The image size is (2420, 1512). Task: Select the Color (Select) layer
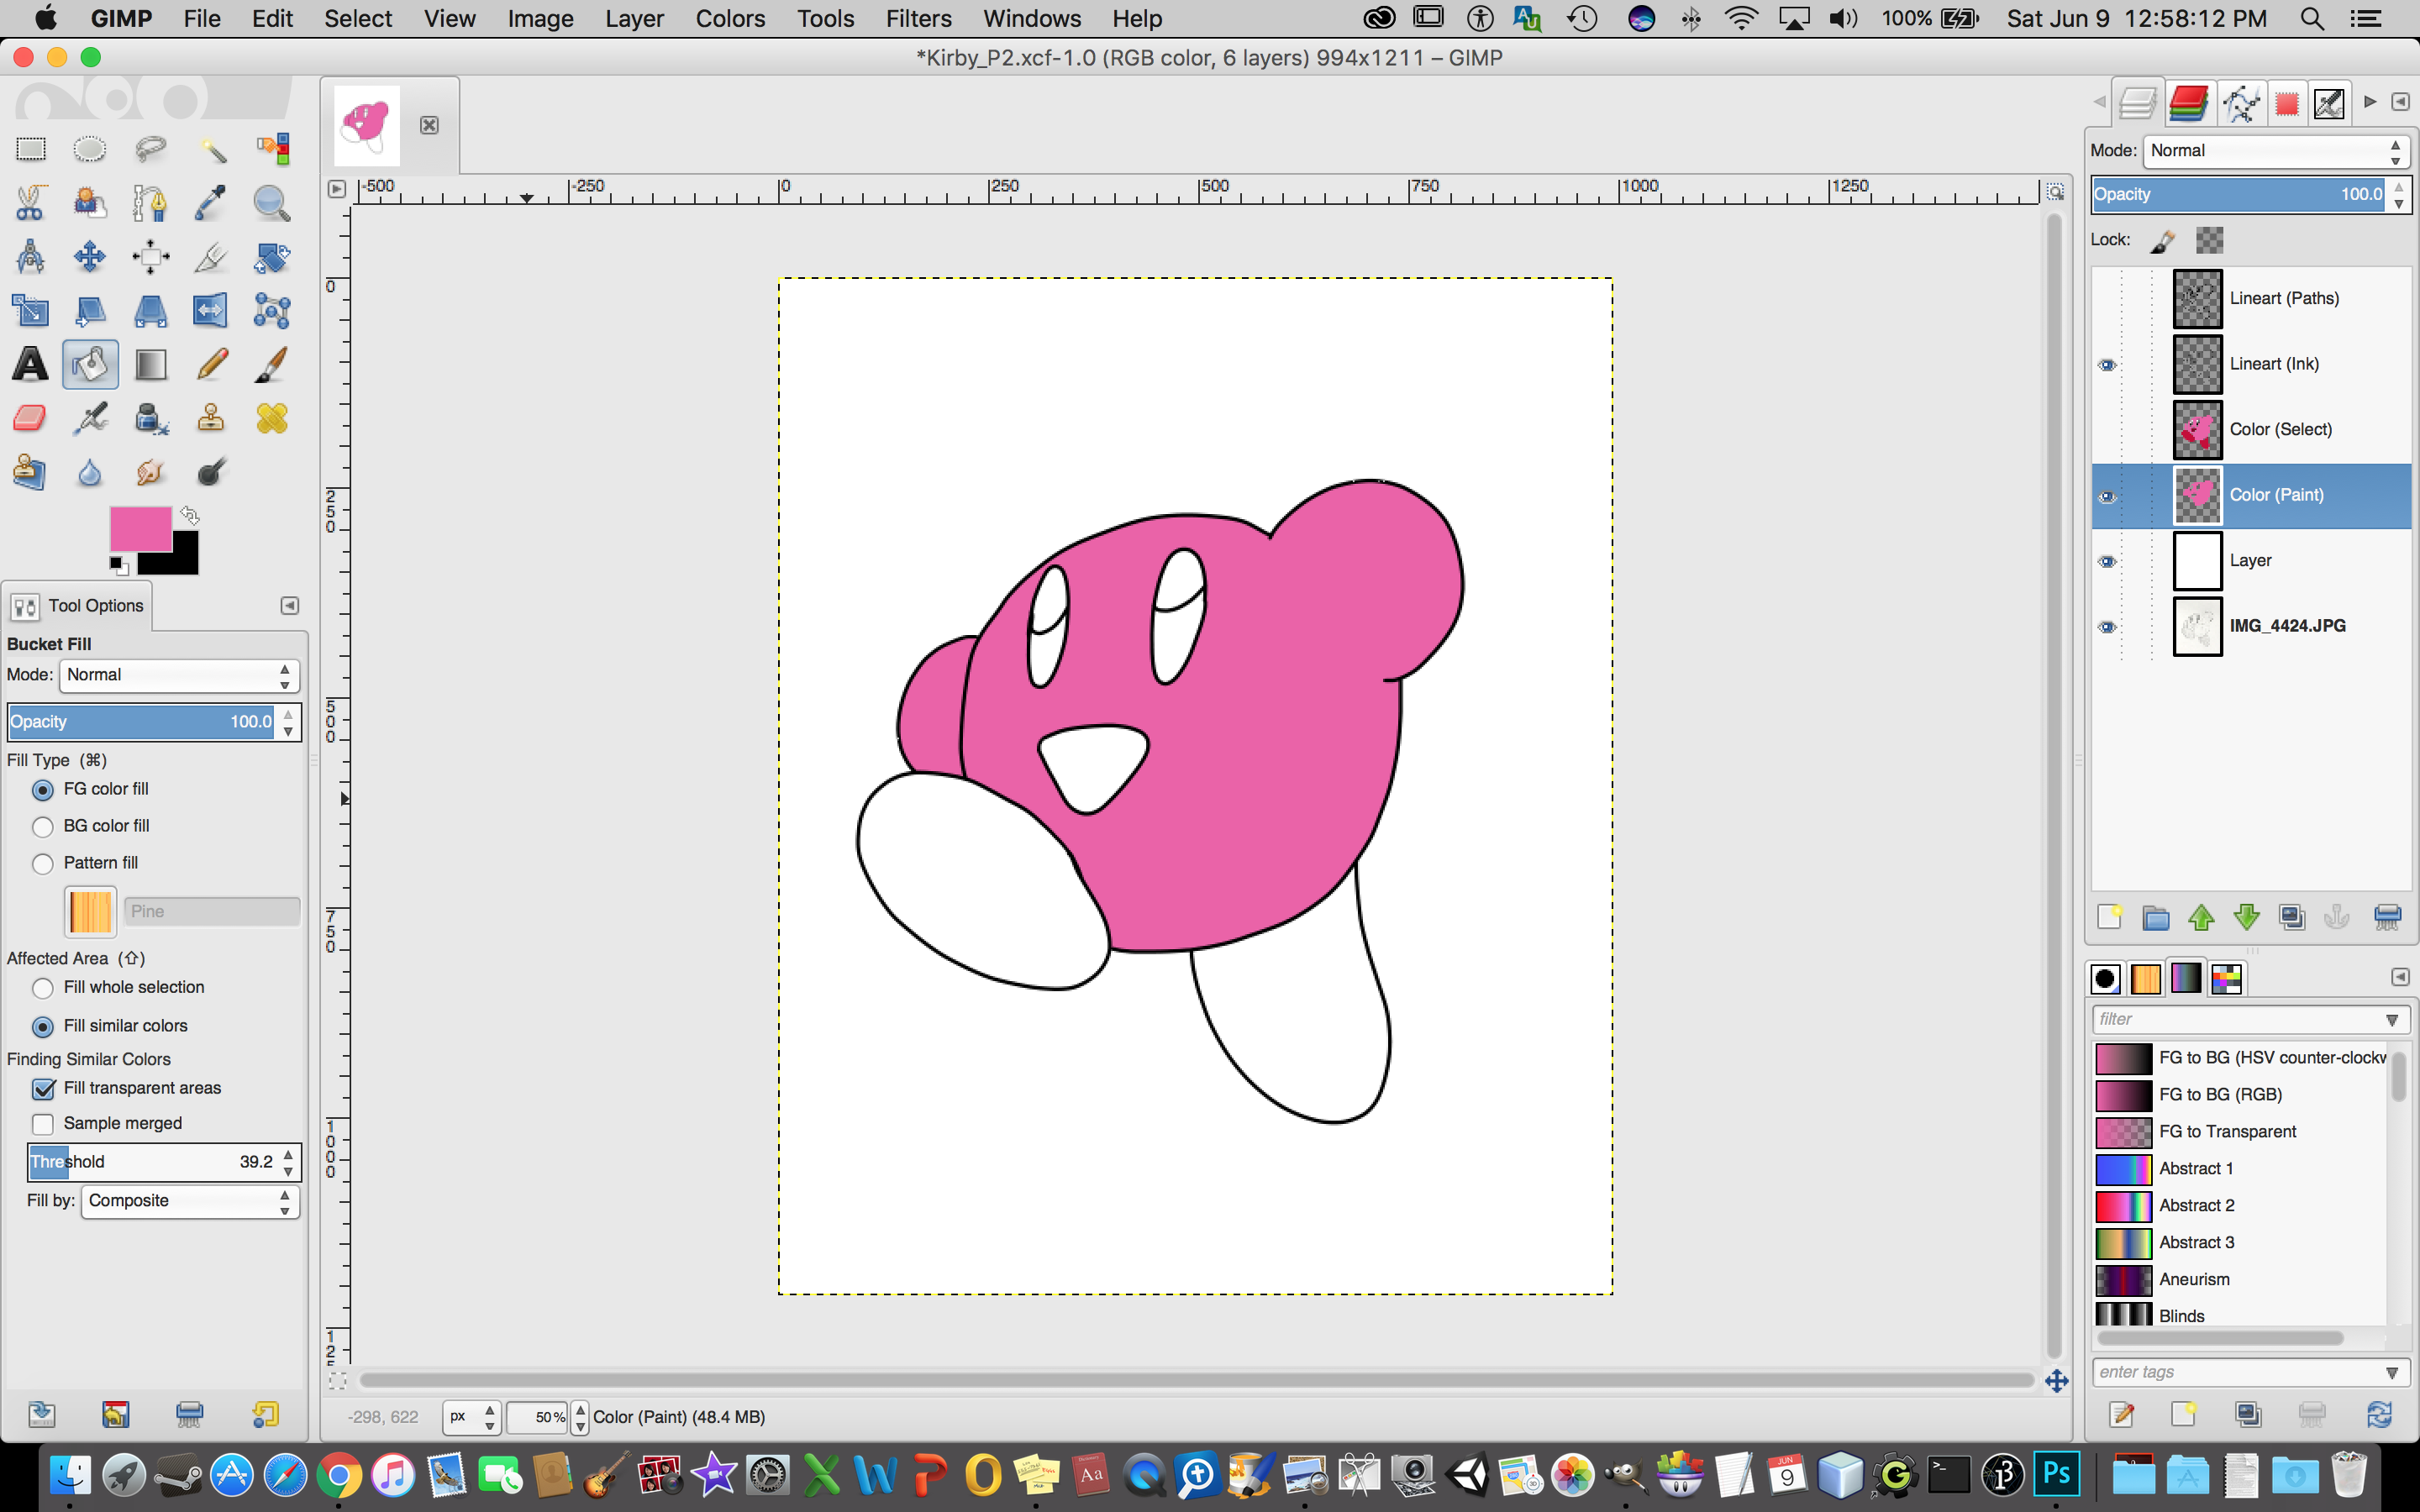[x=2251, y=430]
